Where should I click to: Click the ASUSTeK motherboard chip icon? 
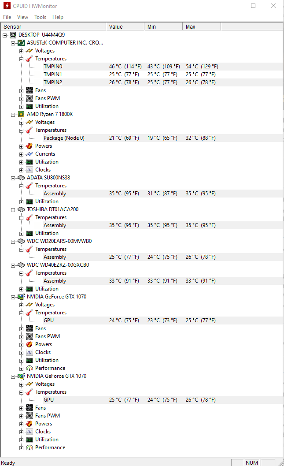click(21, 43)
